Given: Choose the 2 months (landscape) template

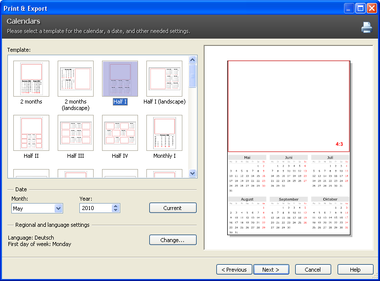Looking at the screenshot, I should (75, 78).
